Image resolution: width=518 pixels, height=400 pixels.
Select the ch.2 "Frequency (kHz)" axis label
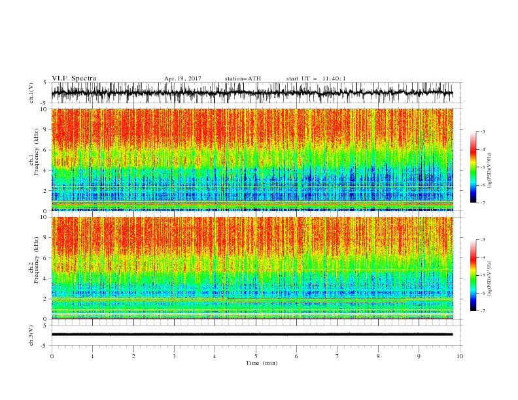point(36,260)
